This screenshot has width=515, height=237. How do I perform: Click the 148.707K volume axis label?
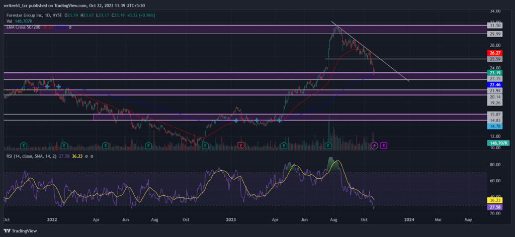click(x=498, y=143)
